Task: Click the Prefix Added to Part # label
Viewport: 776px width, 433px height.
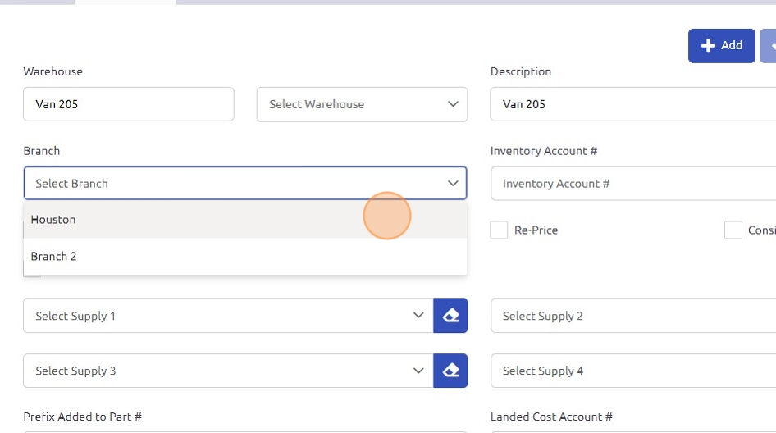Action: (x=83, y=417)
